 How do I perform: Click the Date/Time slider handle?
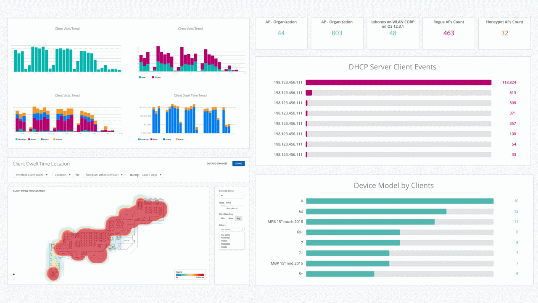(226, 206)
